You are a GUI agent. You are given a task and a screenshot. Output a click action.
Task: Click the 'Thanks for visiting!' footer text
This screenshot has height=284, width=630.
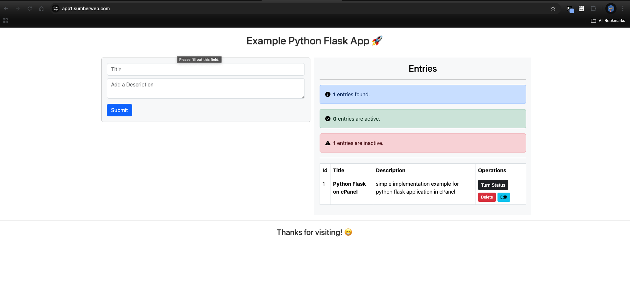pos(309,232)
